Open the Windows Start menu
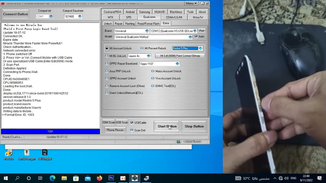This screenshot has height=183, width=326. point(6,178)
